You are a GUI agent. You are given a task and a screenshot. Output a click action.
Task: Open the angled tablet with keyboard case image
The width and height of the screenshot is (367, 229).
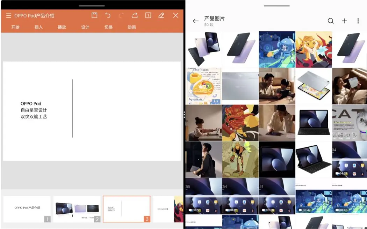[x=314, y=159]
